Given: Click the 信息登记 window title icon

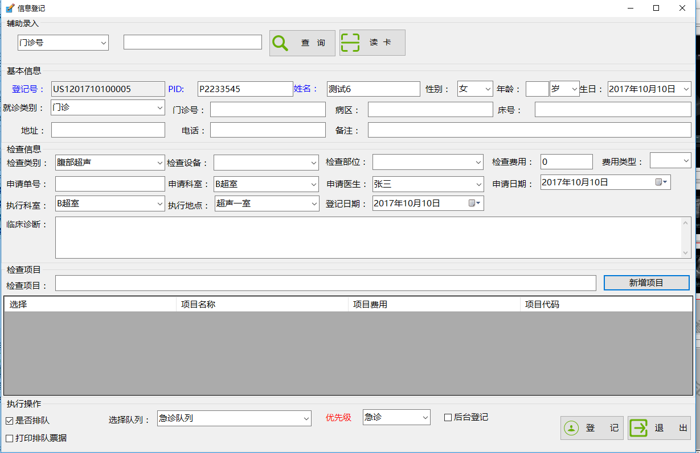Looking at the screenshot, I should pos(10,9).
